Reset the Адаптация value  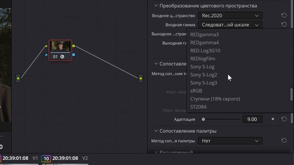pos(284,119)
